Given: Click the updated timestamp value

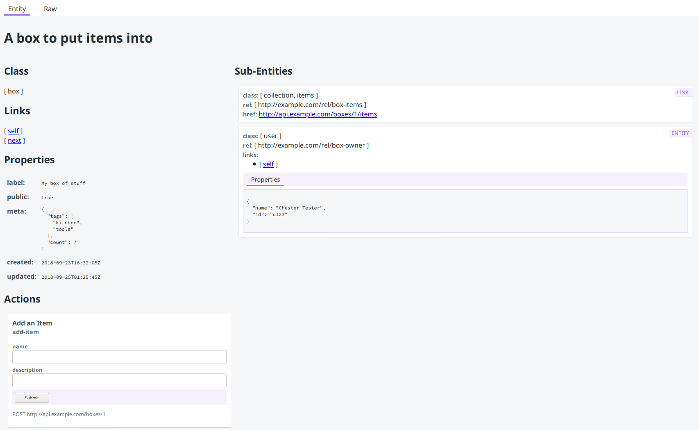Looking at the screenshot, I should pyautogui.click(x=71, y=277).
